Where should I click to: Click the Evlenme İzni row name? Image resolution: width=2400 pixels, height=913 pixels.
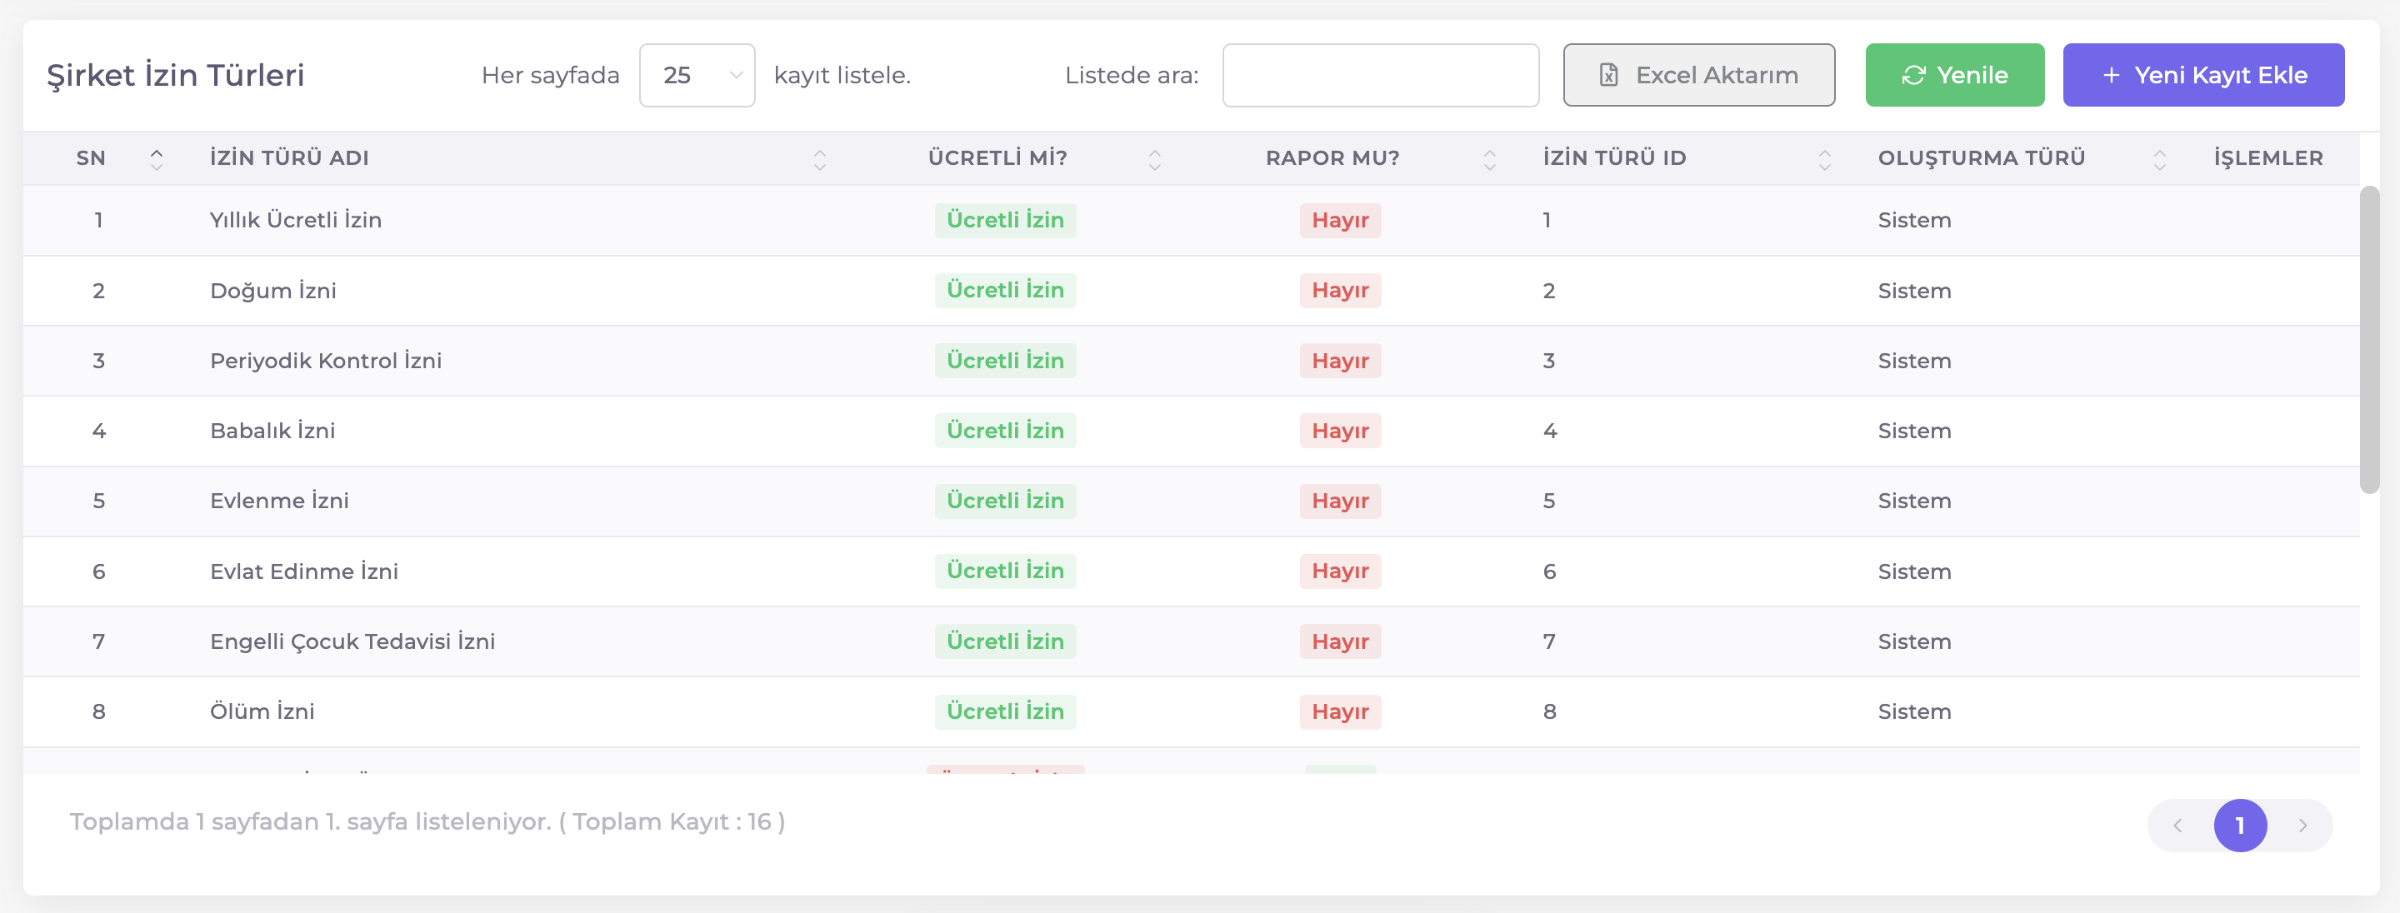(278, 501)
